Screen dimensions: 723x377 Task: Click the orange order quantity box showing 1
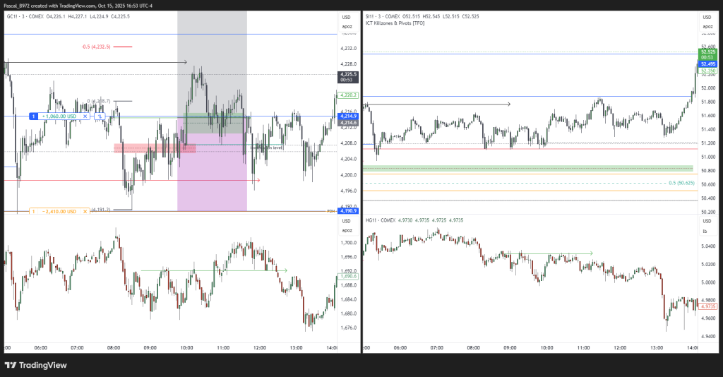tap(32, 211)
